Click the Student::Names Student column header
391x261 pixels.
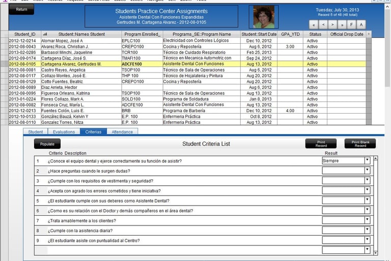[x=81, y=34]
